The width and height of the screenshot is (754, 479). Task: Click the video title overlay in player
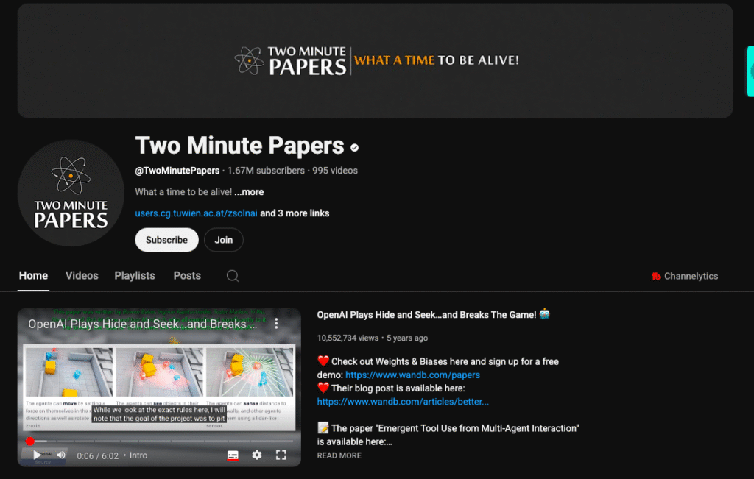point(142,324)
